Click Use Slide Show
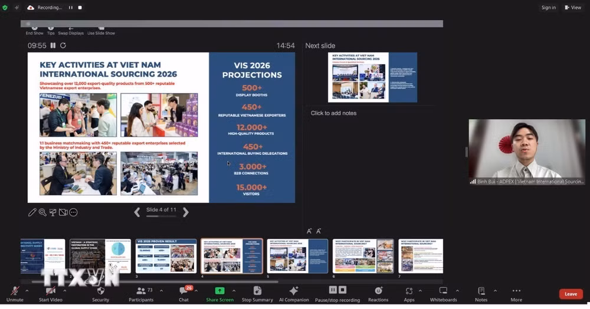590x309 pixels. 101,30
